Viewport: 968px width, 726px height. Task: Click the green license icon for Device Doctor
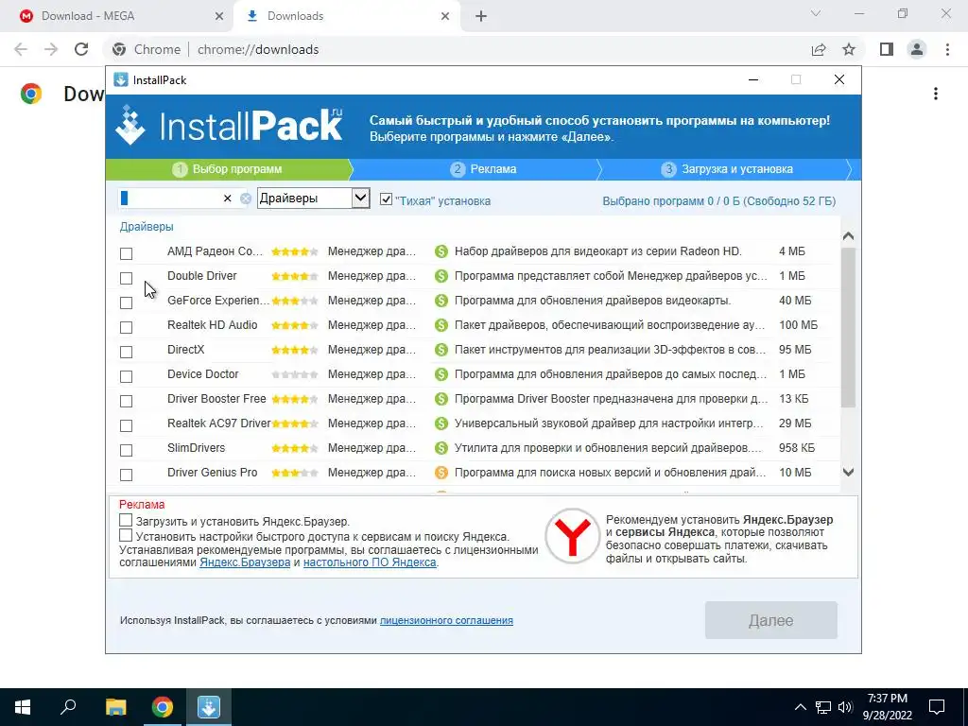pos(441,374)
